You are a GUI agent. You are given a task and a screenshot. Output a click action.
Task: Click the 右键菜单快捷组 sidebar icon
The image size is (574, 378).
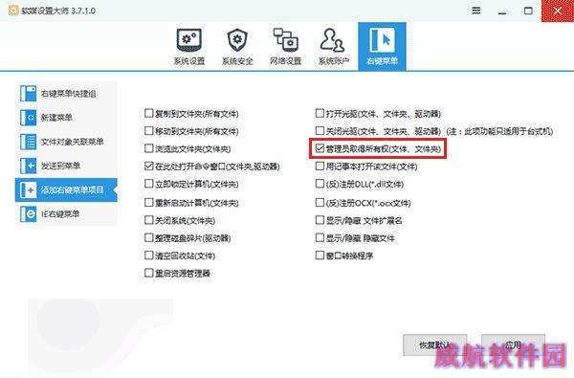28,94
